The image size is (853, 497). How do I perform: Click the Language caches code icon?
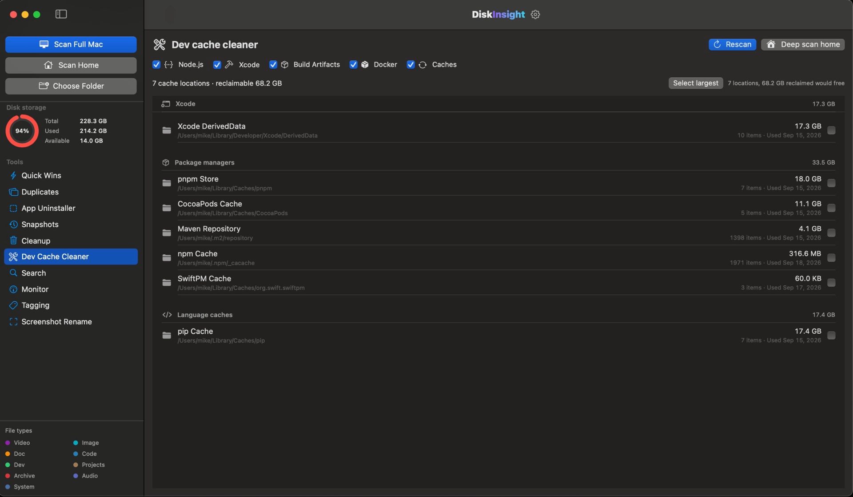(x=167, y=315)
